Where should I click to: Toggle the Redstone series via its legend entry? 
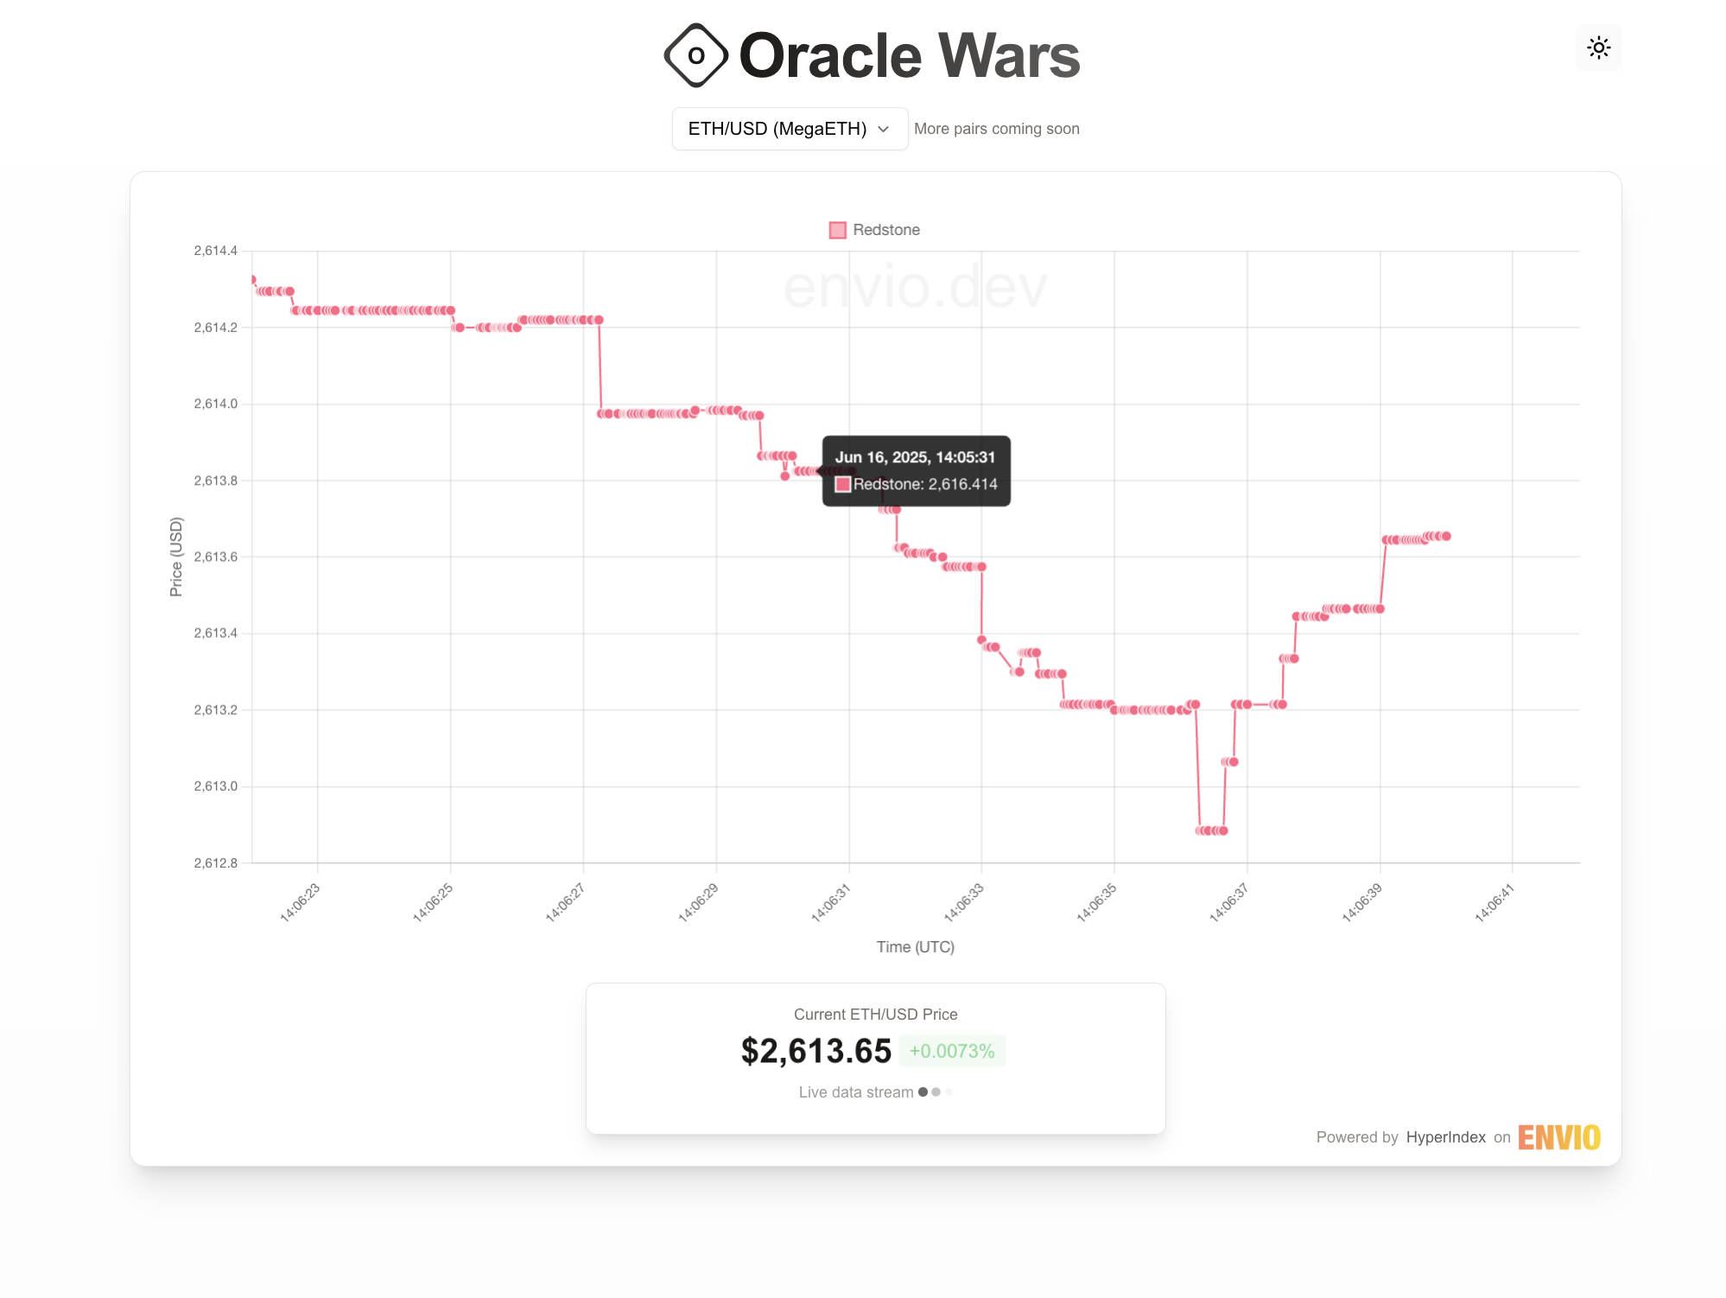(x=873, y=230)
